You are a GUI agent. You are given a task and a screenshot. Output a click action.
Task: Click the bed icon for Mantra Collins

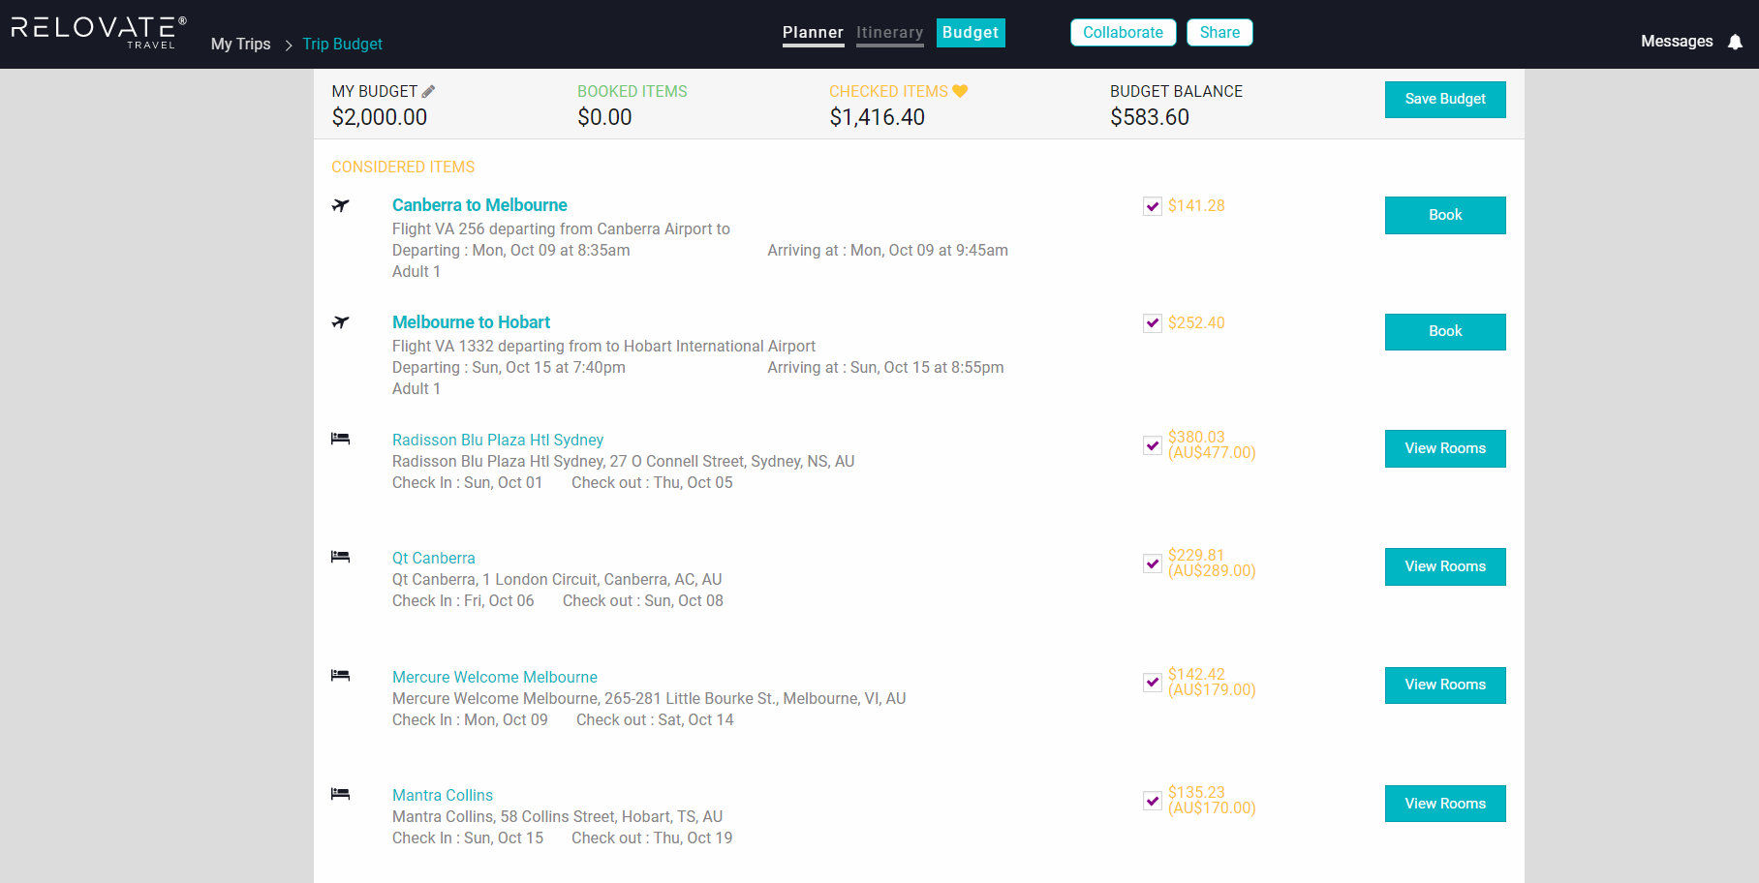[x=340, y=794]
